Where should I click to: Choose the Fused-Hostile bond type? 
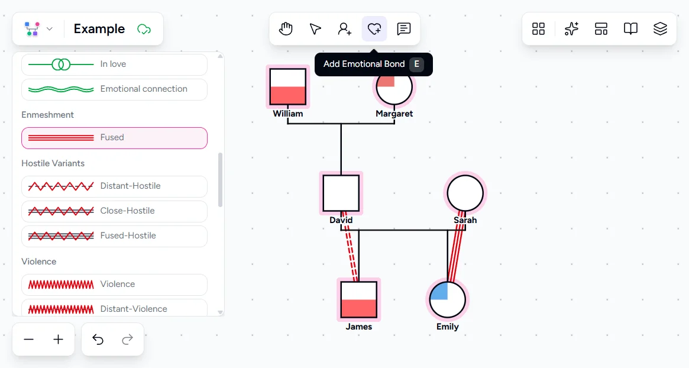[x=114, y=236]
